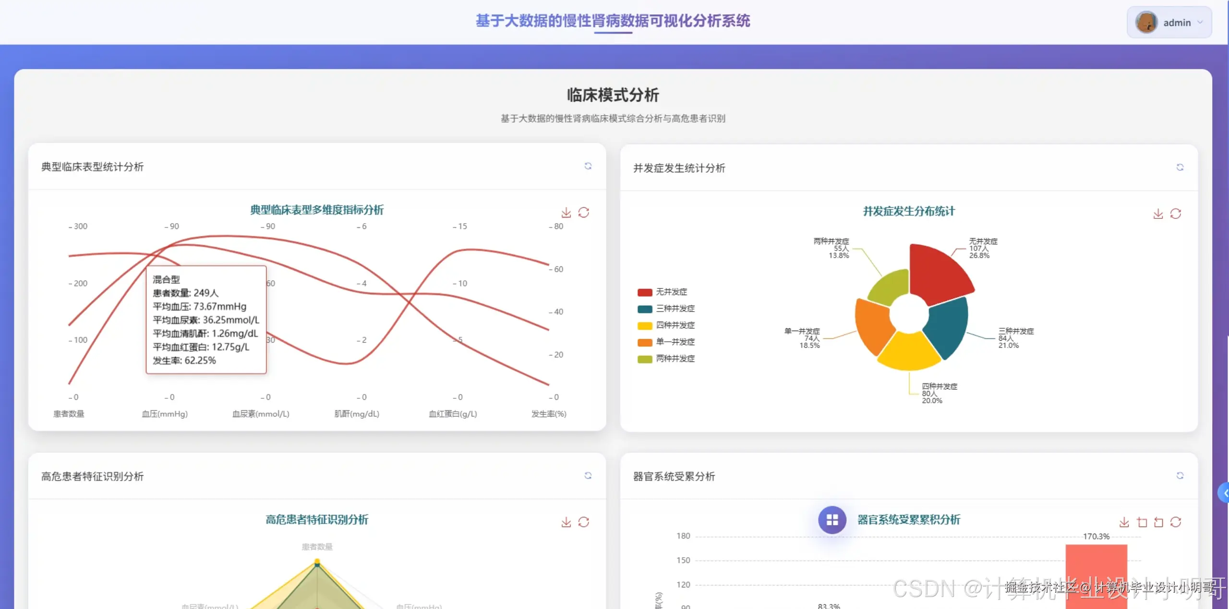Refresh the 典型临床表型多维度指标分析 chart
Screen dimensions: 1229x609
click(584, 213)
